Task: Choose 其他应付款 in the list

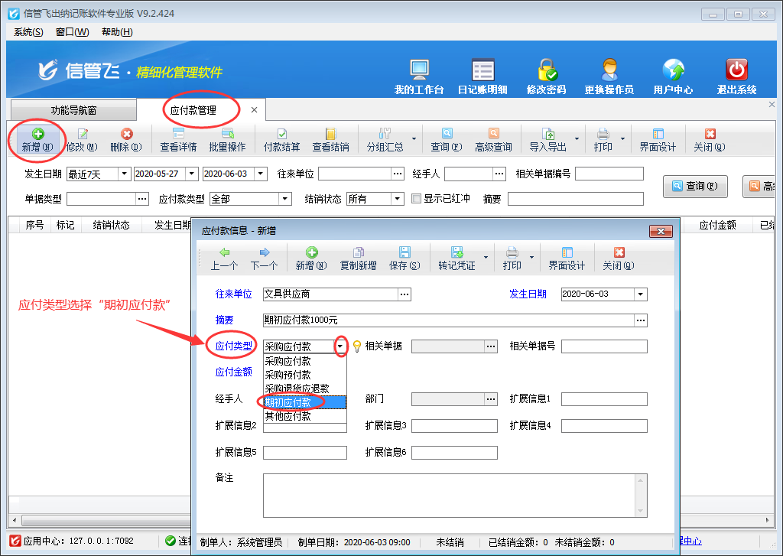Action: coord(288,416)
